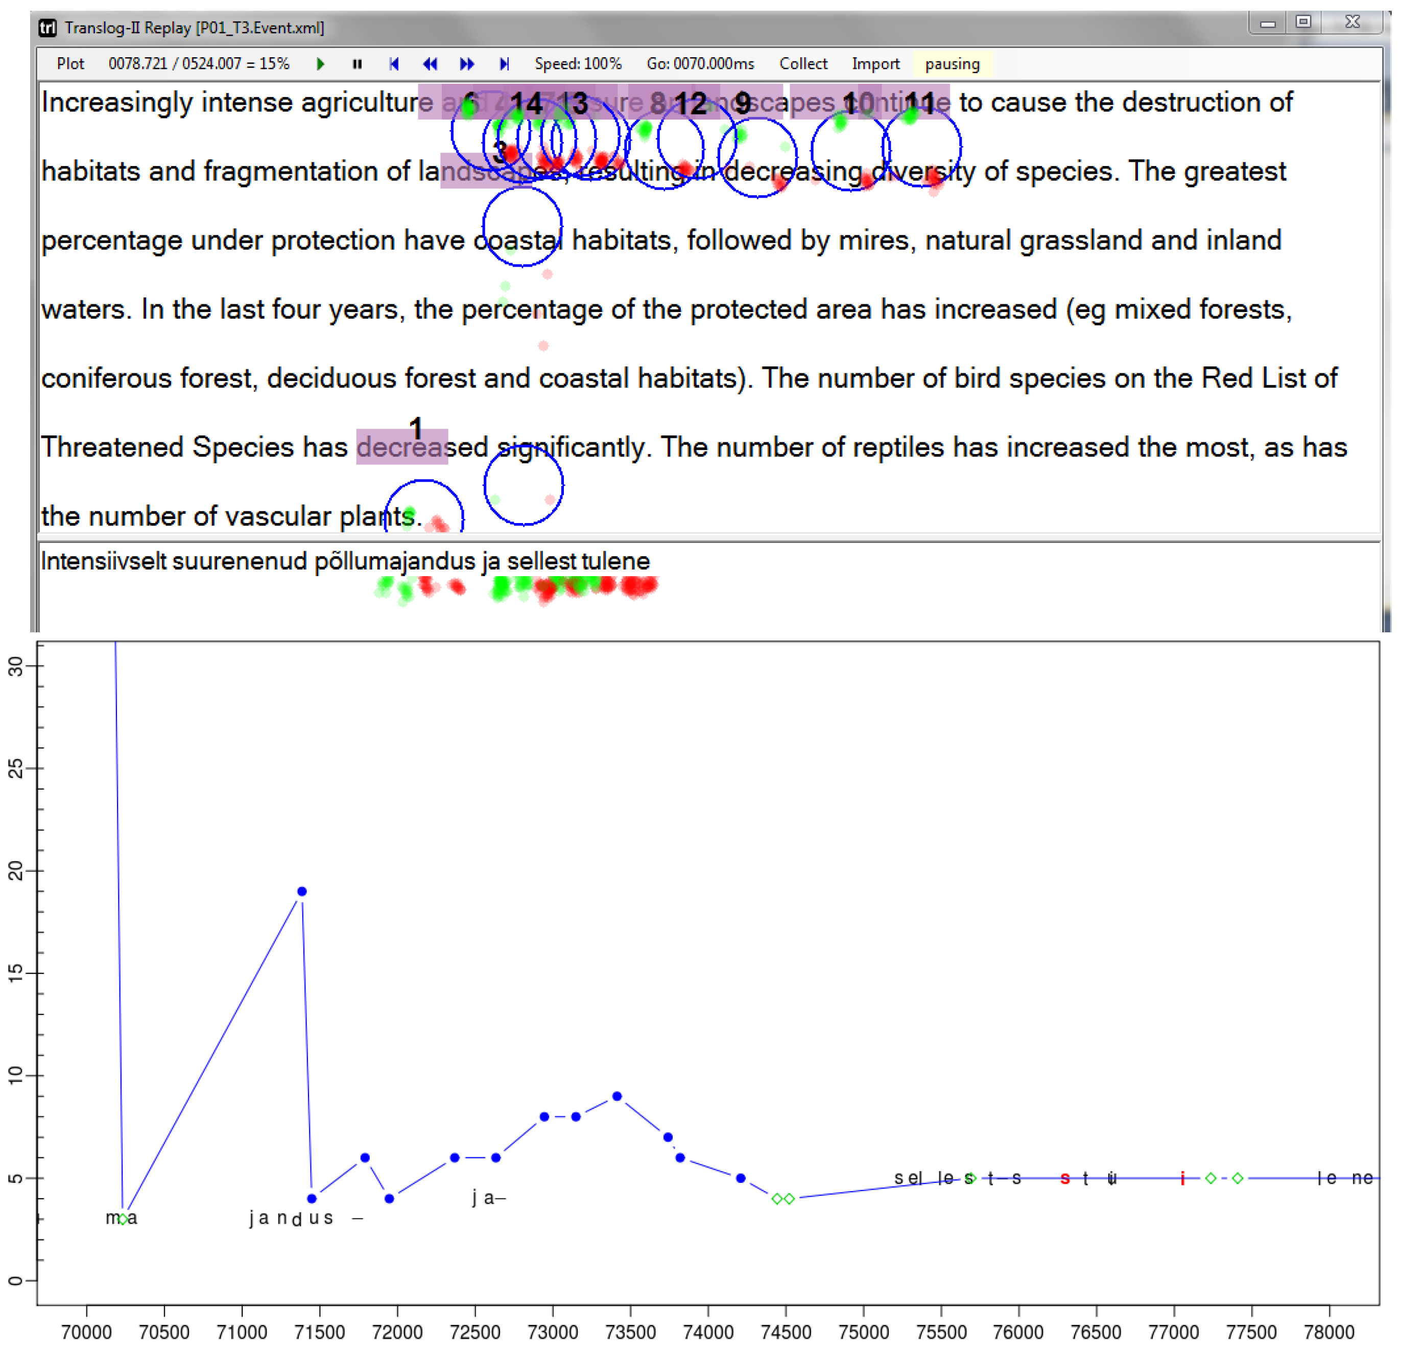Click the Translog-II app icon in title bar
Screen dimensions: 1401x1353
pyautogui.click(x=47, y=28)
